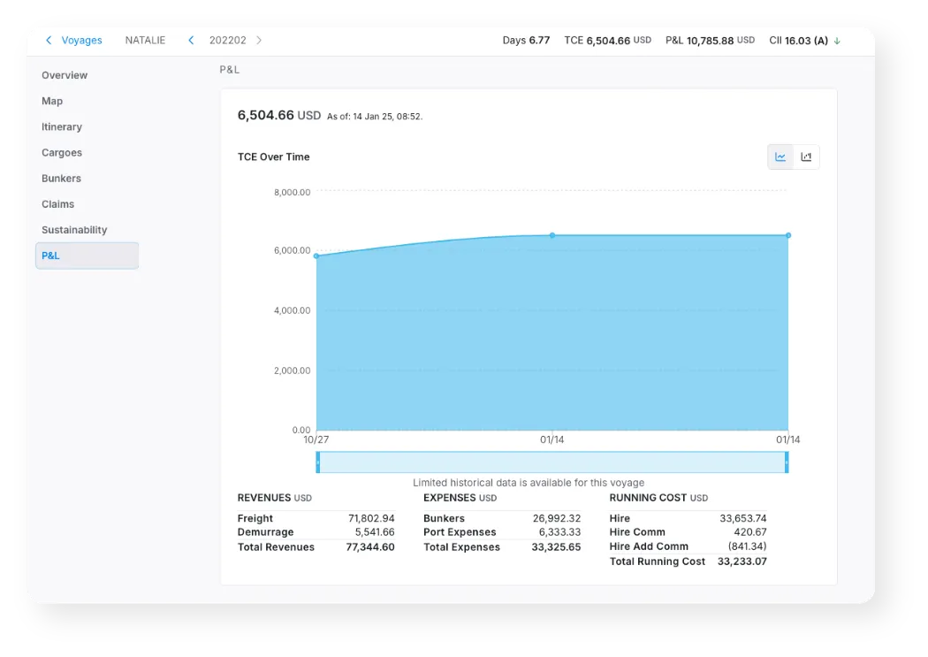Select the P&L sidebar item
Screen dimensions: 928x657
point(50,255)
